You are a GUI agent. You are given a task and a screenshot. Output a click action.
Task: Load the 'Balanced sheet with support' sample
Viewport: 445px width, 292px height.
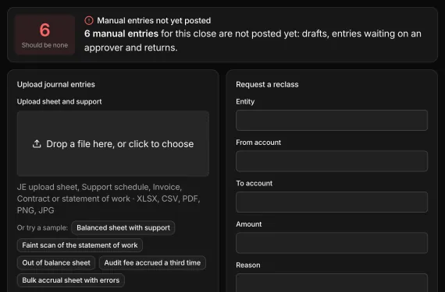123,228
